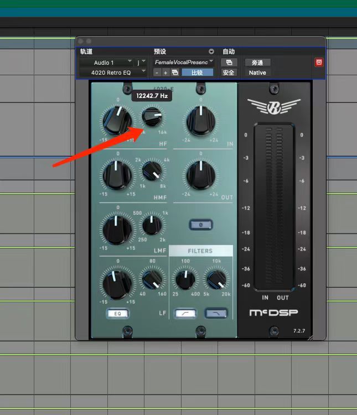Click the McDSP logo
Image resolution: width=357 pixels, height=415 pixels.
click(x=273, y=313)
